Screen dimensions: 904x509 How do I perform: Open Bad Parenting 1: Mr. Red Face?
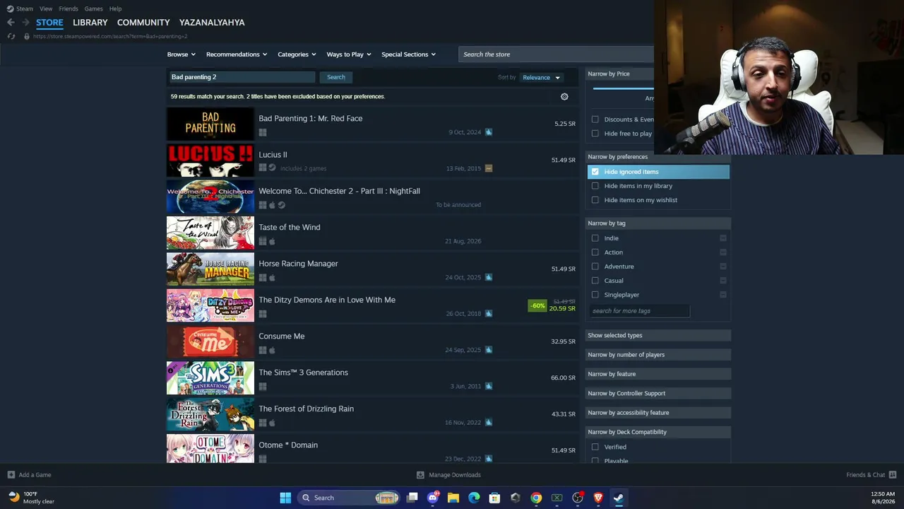tap(372, 124)
